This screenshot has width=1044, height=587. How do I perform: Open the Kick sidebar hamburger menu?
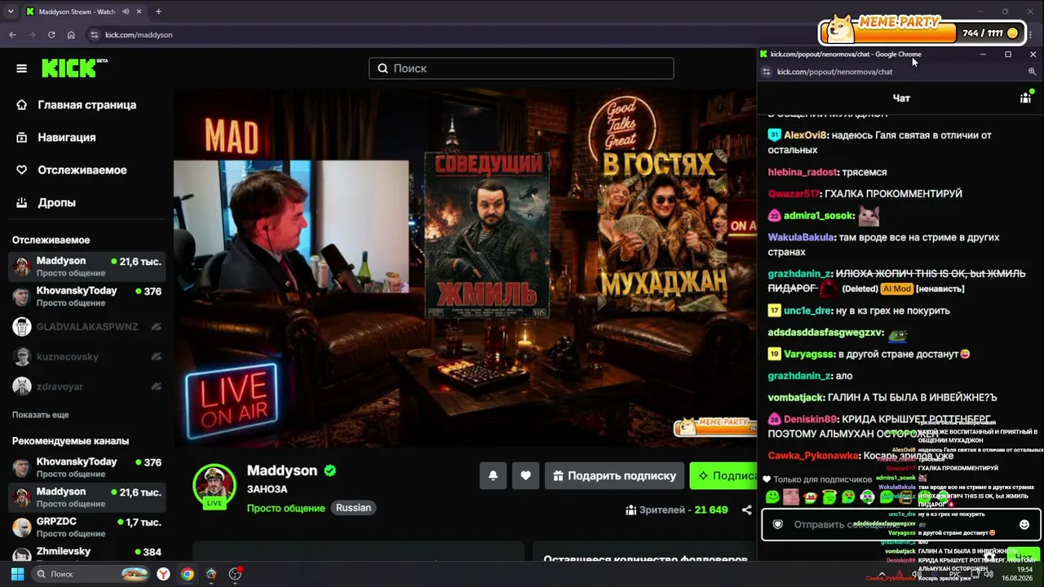click(x=21, y=68)
